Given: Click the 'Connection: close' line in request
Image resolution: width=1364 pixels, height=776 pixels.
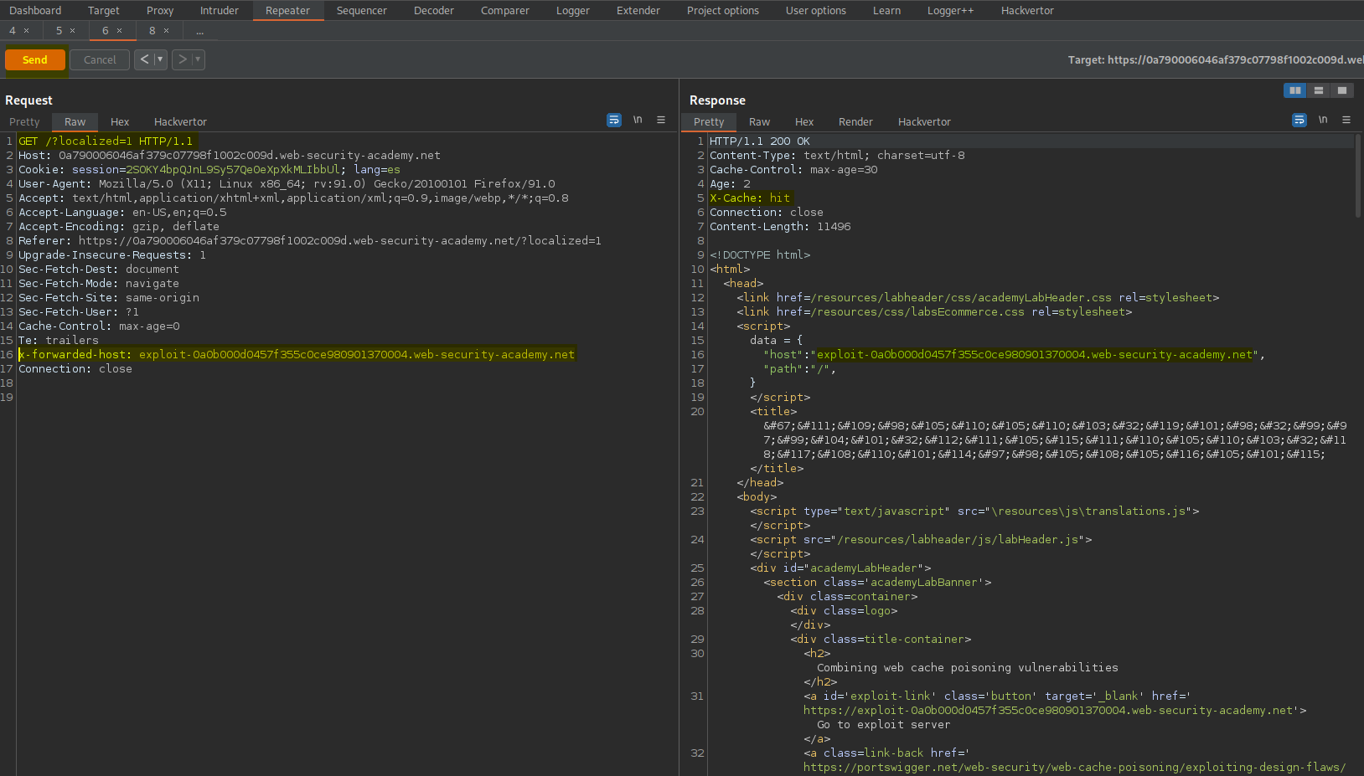Looking at the screenshot, I should (75, 369).
